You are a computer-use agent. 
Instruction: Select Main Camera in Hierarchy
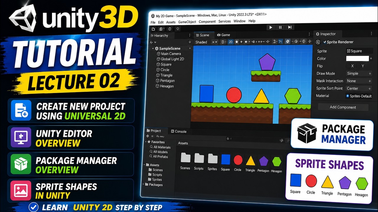tap(168, 54)
